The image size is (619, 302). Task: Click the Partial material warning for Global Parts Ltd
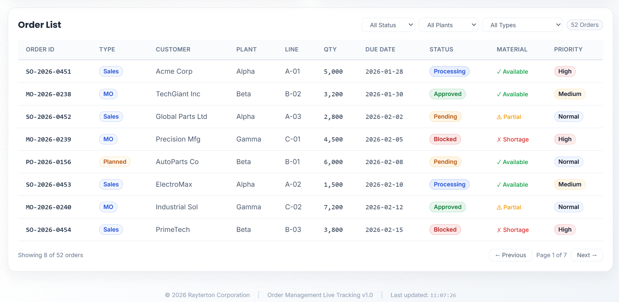pyautogui.click(x=509, y=117)
